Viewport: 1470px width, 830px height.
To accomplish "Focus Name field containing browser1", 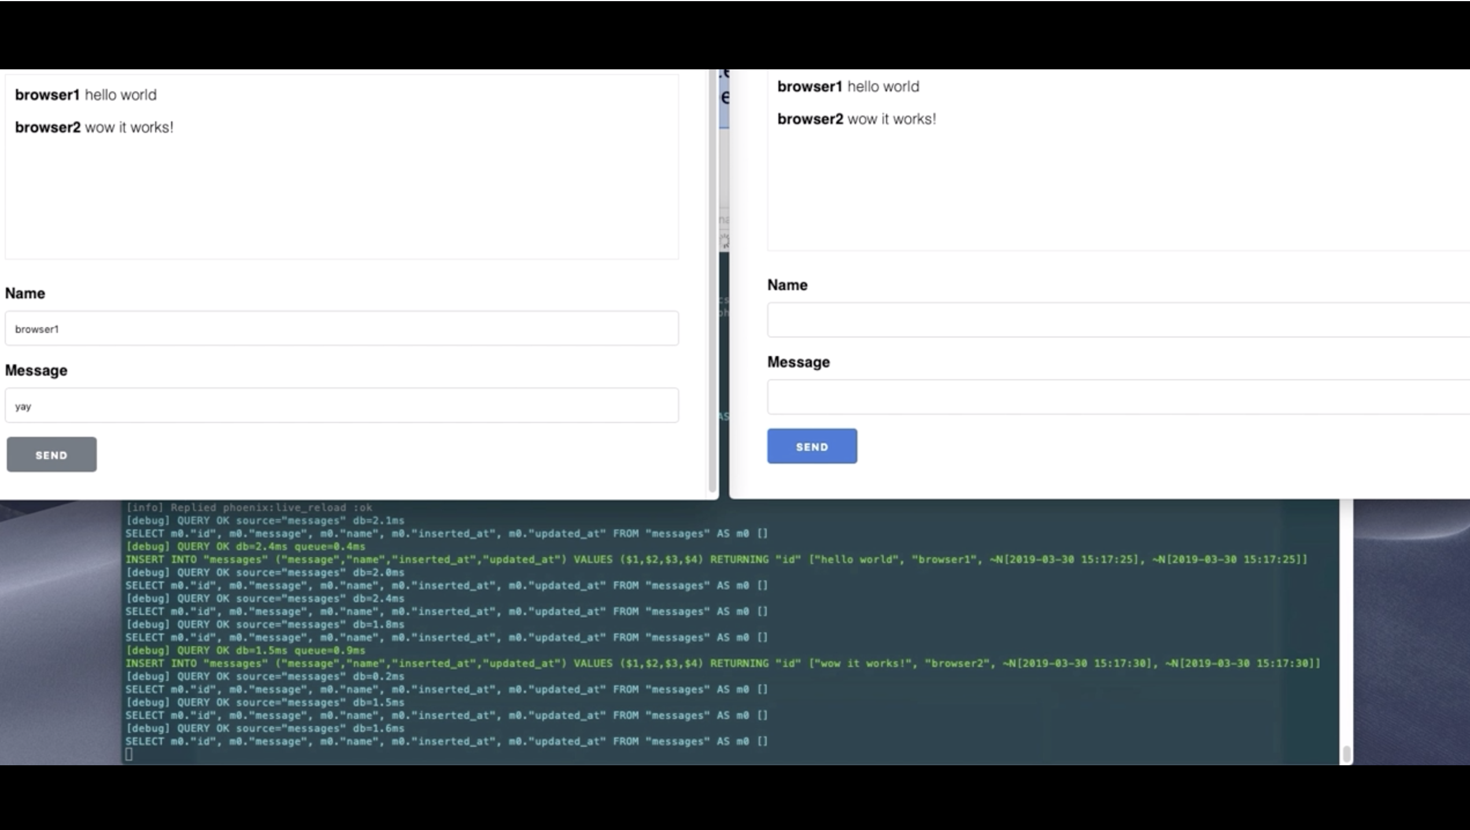I will (342, 328).
